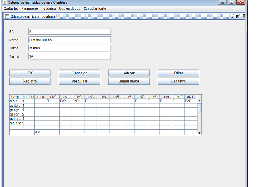The width and height of the screenshot is (258, 187).
Task: Select the quimi... row discipline cell
Action: pos(16,119)
